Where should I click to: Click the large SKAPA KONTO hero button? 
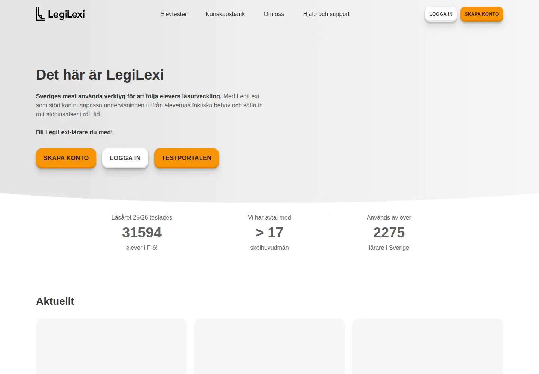point(66,158)
